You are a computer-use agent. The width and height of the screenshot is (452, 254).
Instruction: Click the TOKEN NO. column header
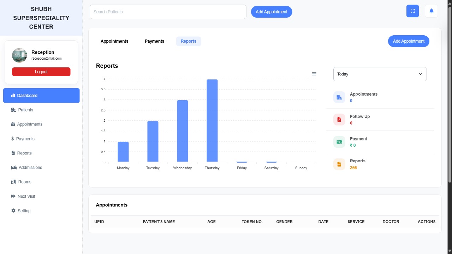click(252, 222)
